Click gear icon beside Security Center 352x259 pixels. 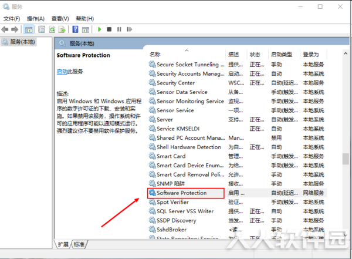point(152,83)
